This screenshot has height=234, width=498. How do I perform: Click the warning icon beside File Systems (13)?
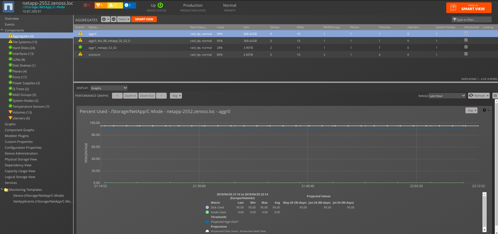coord(10,42)
